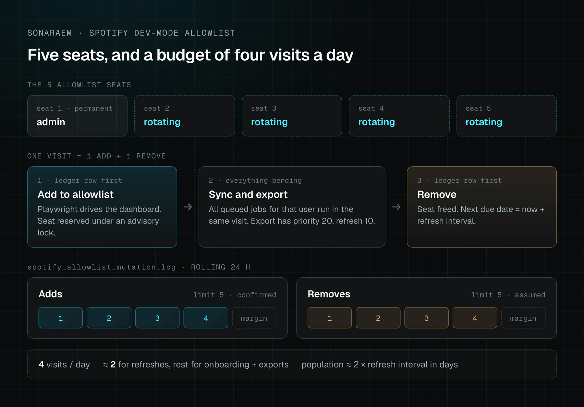This screenshot has width=584, height=407.
Task: Select the seat 1 permanent admin card
Action: (77, 116)
